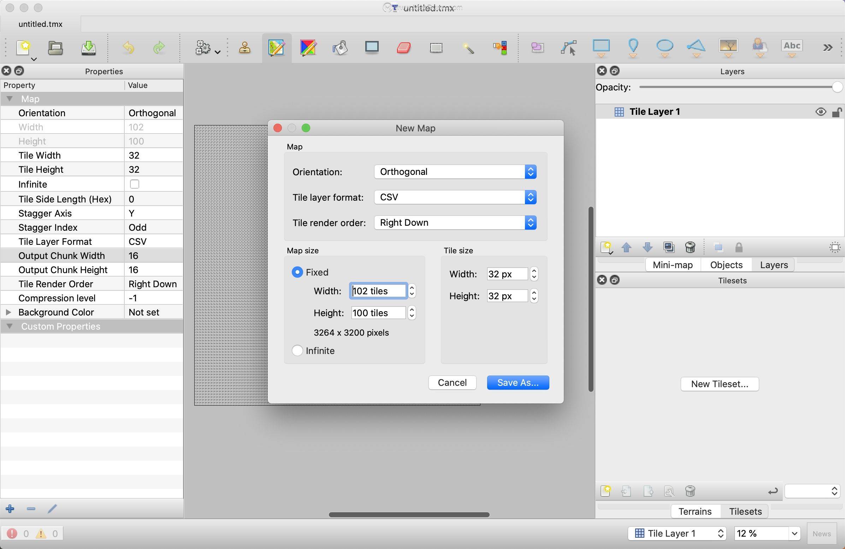Click Save As button
845x549 pixels.
pyautogui.click(x=518, y=382)
